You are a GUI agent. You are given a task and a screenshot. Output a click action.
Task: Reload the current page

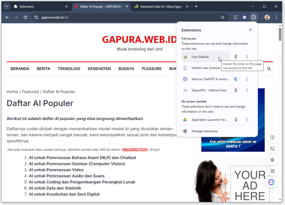click(25, 17)
